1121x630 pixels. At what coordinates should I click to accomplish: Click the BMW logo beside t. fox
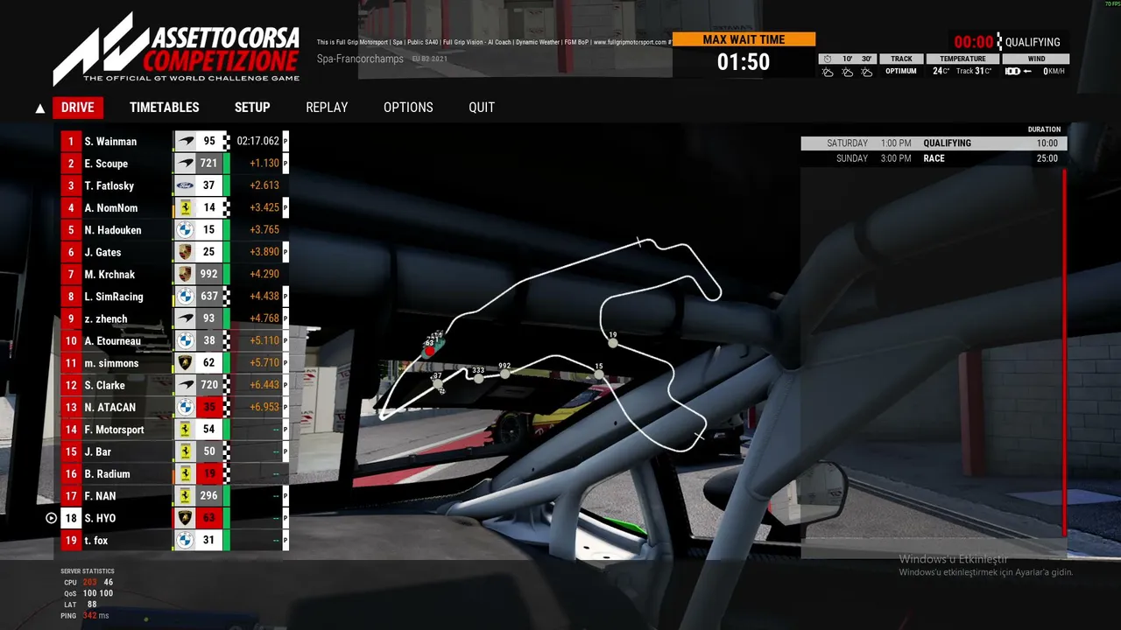pyautogui.click(x=186, y=541)
